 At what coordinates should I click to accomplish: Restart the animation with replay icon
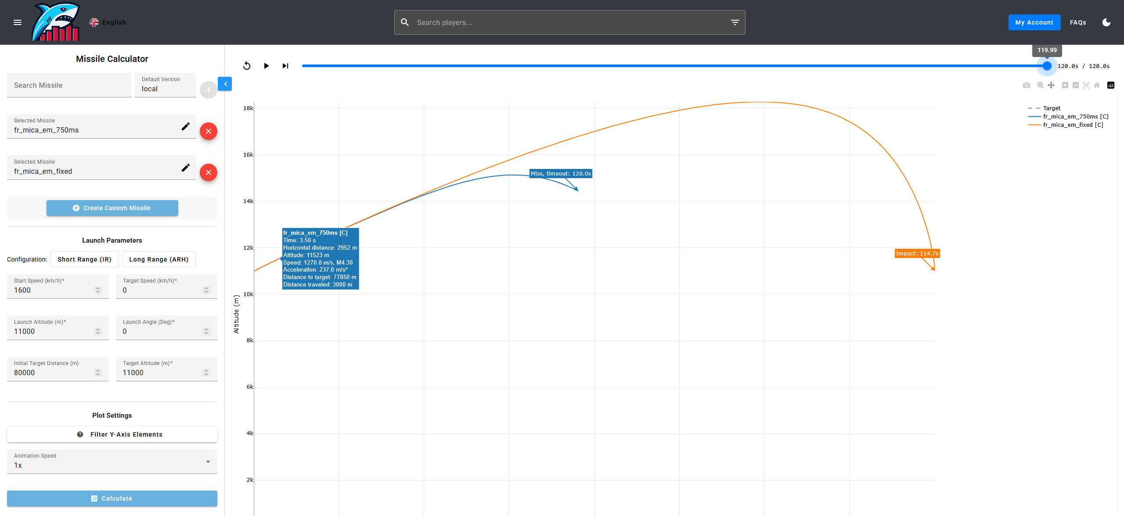[x=247, y=66]
